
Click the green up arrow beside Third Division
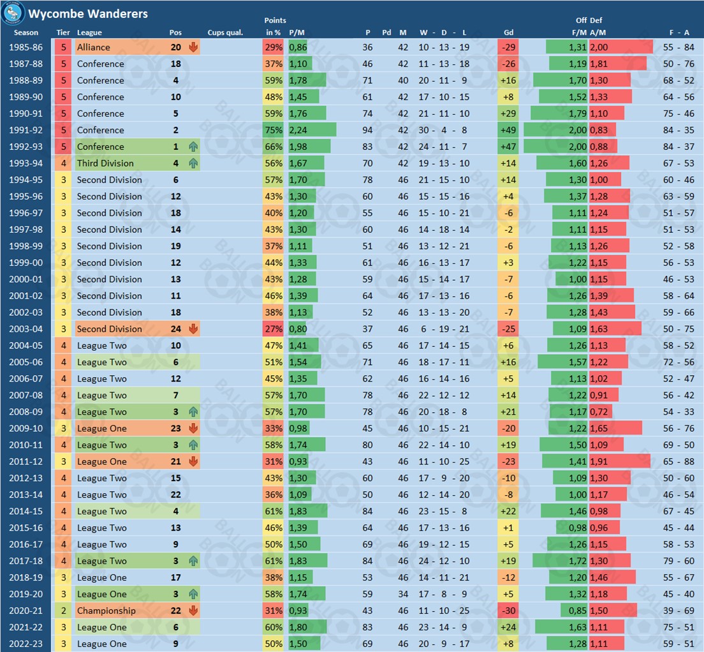[x=193, y=163]
